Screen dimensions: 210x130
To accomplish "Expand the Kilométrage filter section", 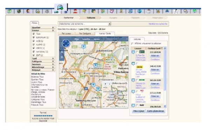I will tap(43, 67).
